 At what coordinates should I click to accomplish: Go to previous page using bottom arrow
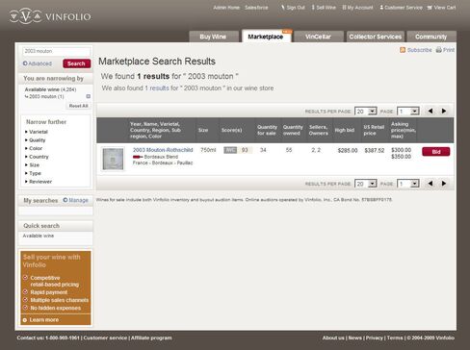click(x=431, y=184)
